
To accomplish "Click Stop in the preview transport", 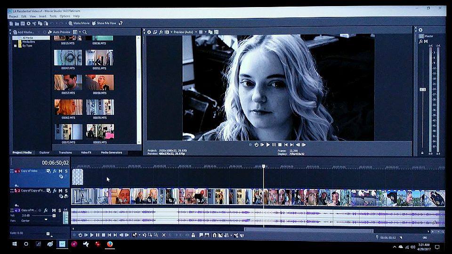I will pyautogui.click(x=280, y=145).
